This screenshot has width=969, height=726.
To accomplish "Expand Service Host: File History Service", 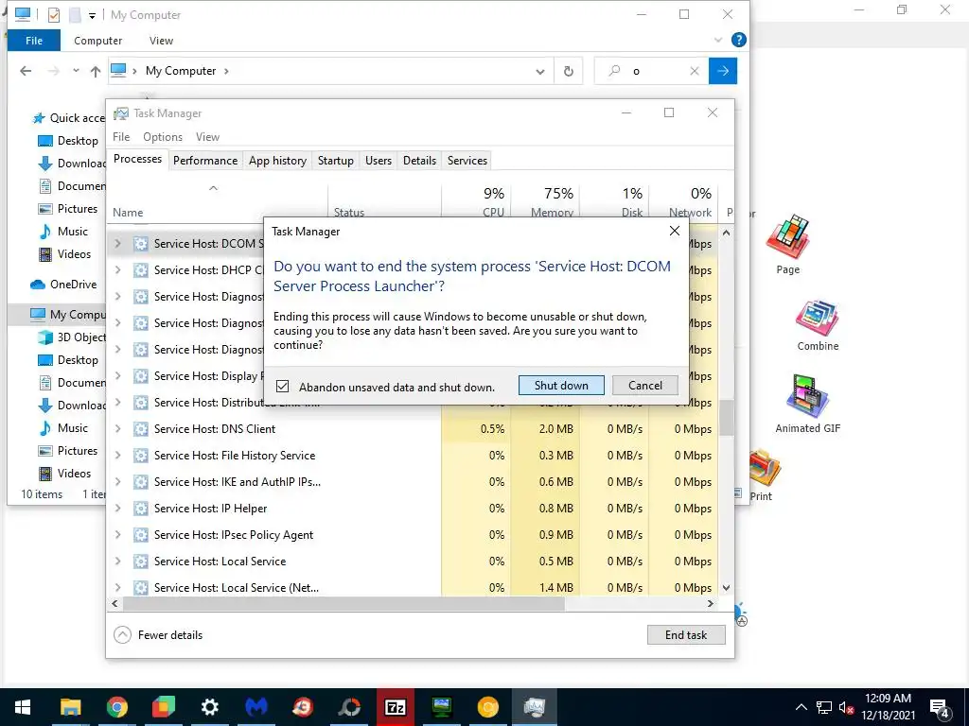I will [118, 455].
